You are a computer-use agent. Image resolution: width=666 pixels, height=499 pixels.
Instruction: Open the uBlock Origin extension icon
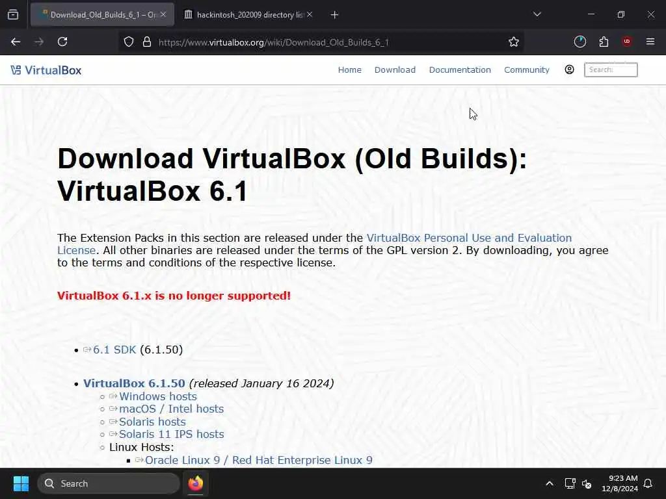626,42
